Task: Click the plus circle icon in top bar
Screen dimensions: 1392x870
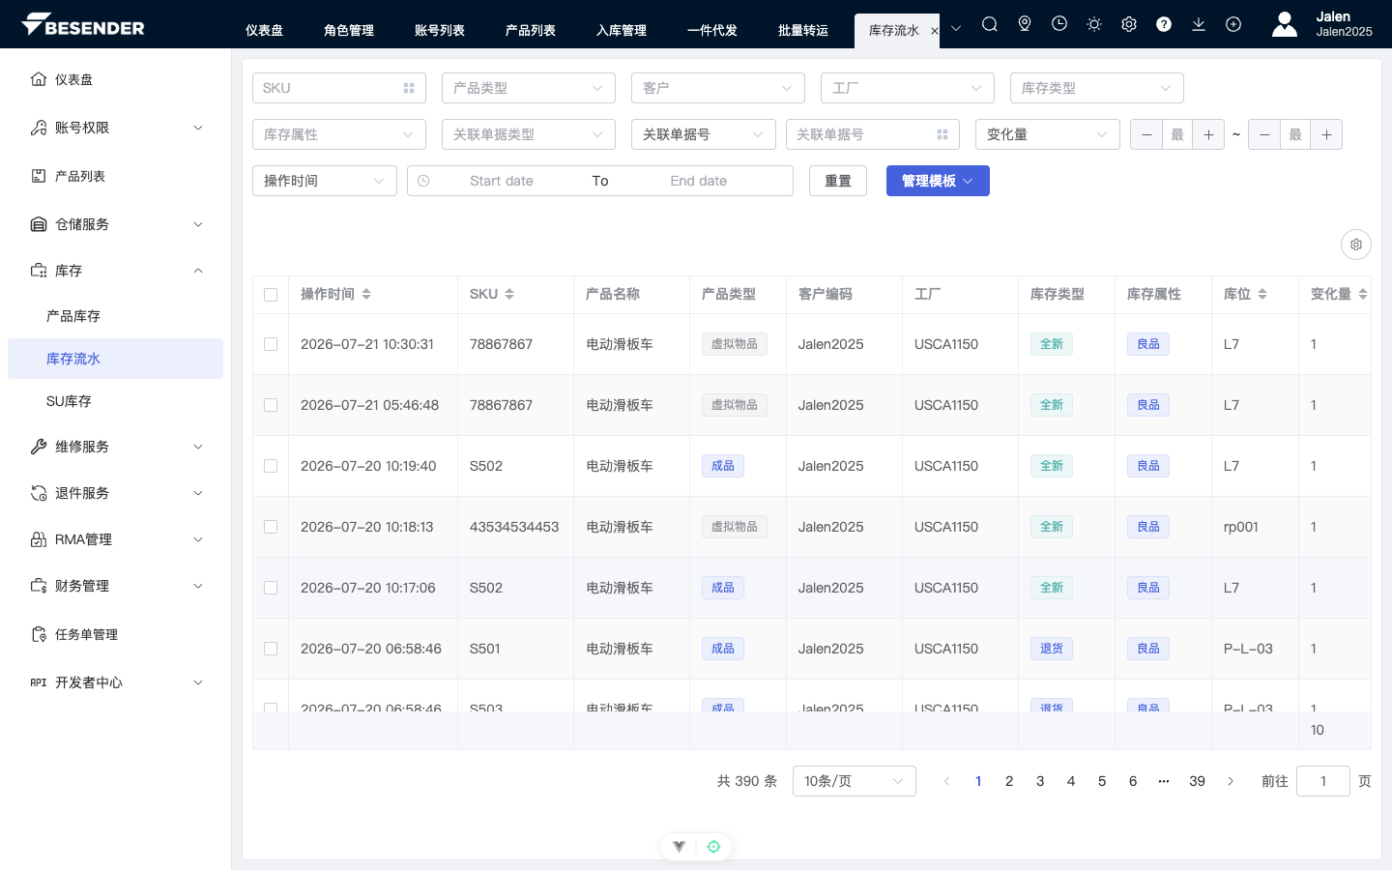Action: [1233, 24]
